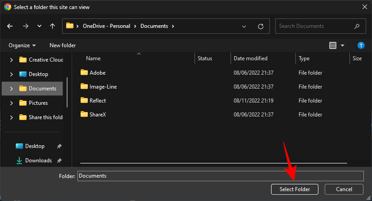Click the Folder name input field
The image size is (372, 201).
220,176
